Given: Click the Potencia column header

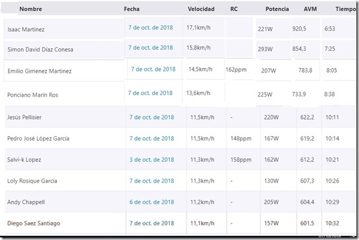Looking at the screenshot, I should (x=277, y=9).
